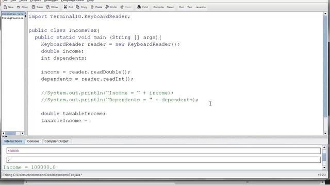
Task: Click the status bar file path text
Action: [42, 175]
